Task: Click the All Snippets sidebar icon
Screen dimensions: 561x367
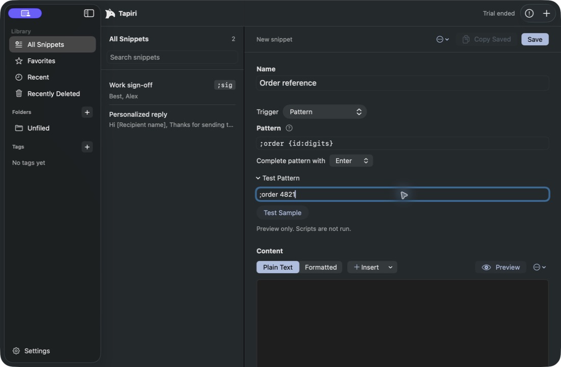Action: tap(18, 44)
